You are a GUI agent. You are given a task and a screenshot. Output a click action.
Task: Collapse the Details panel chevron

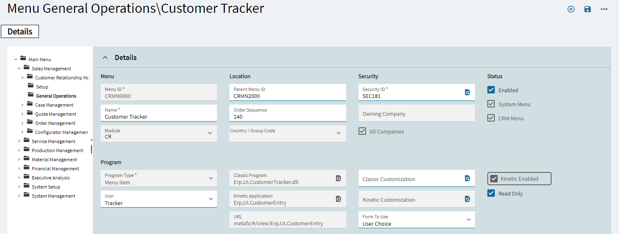(x=105, y=57)
